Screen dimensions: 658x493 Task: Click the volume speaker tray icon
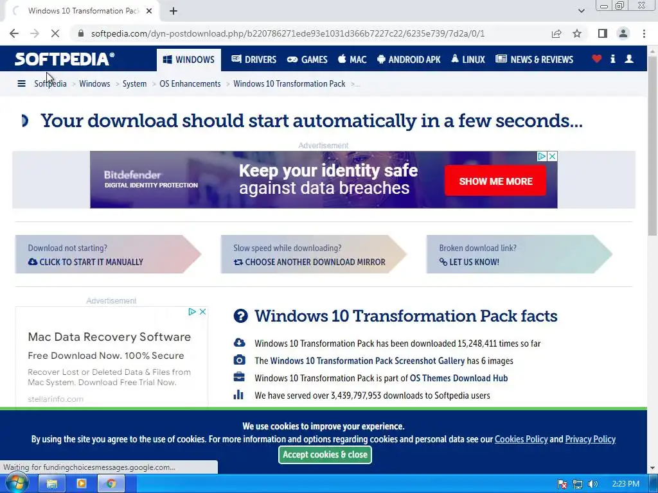pyautogui.click(x=592, y=484)
